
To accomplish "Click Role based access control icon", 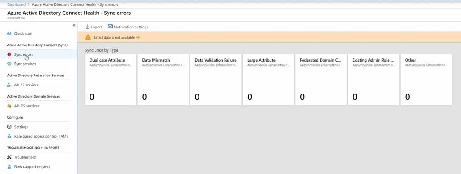I will point(9,136).
